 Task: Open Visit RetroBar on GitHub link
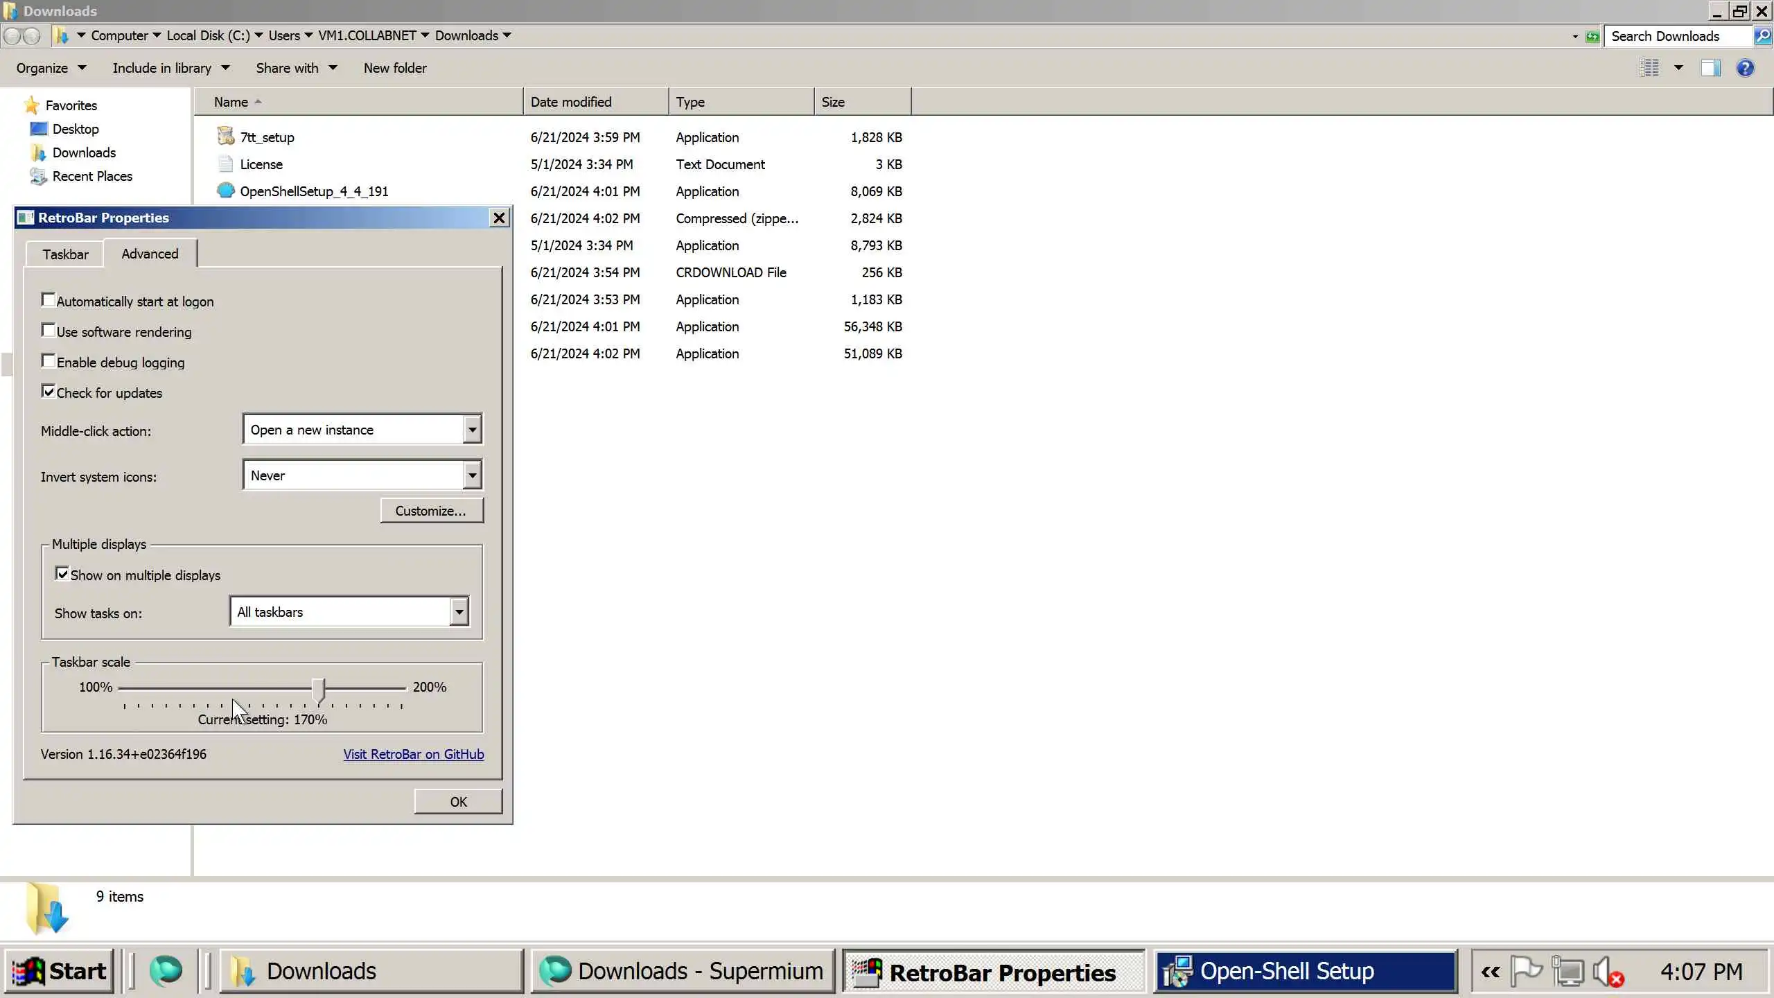pos(414,754)
